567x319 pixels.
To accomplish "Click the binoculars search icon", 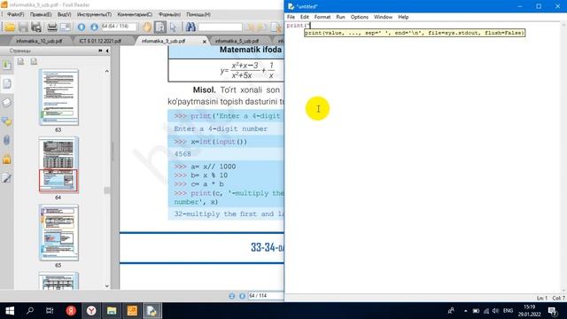I will (190, 27).
